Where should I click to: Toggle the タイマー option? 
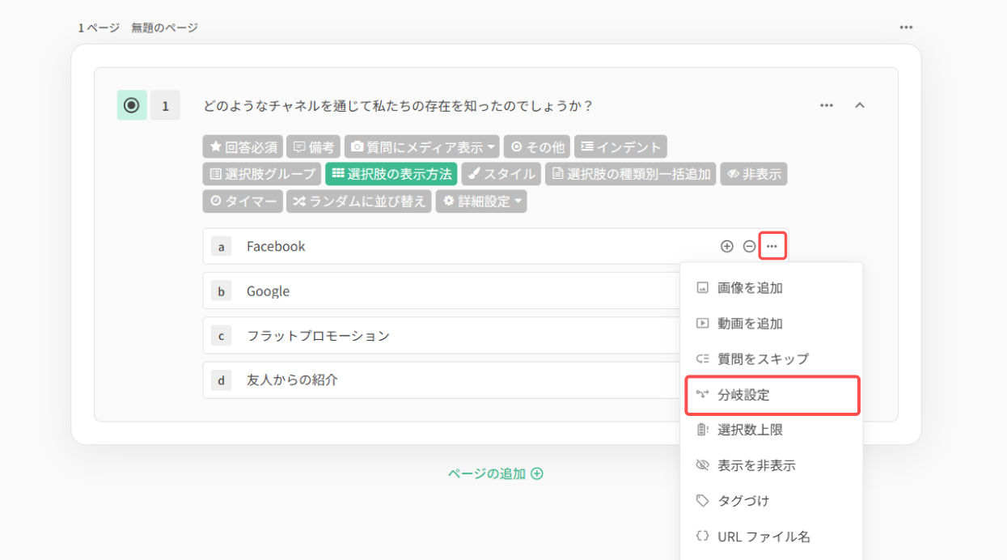point(243,202)
